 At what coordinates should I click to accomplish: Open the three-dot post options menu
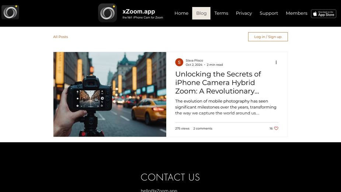click(276, 62)
